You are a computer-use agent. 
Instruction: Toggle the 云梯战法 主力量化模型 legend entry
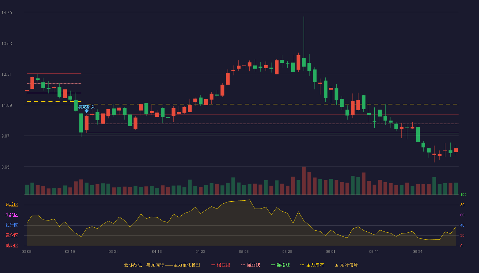click(162, 265)
